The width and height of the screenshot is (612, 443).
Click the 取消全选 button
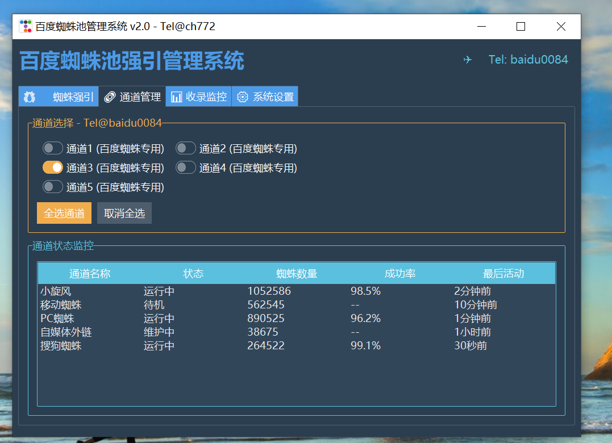coord(124,213)
